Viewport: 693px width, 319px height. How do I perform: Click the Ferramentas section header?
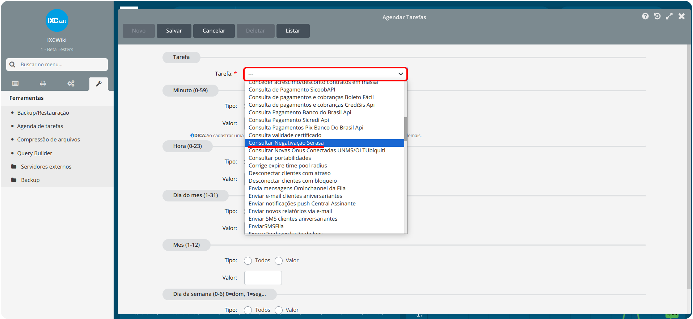[x=26, y=98]
